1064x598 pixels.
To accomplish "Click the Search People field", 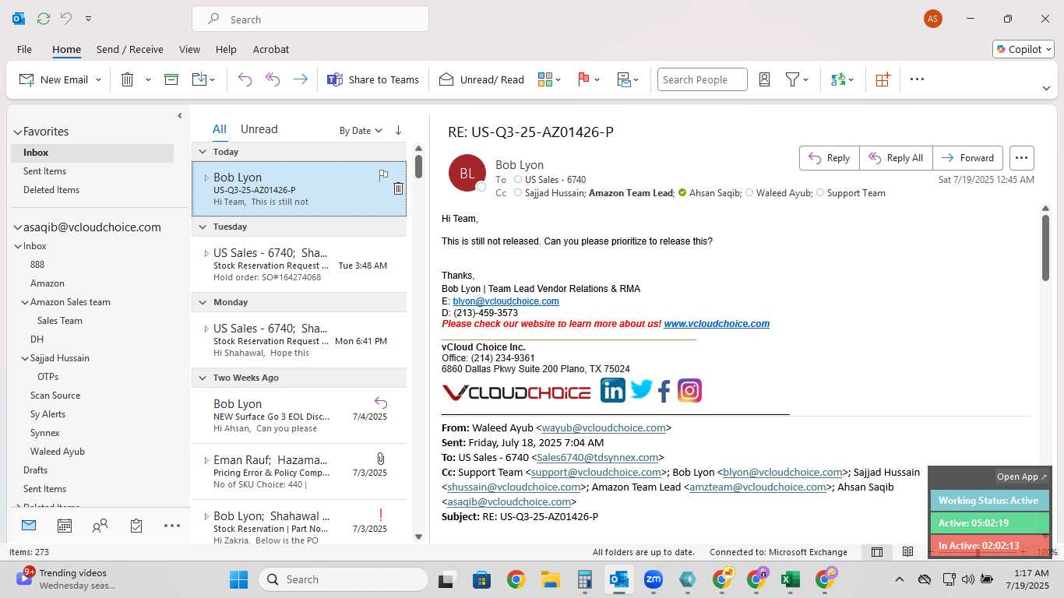I will (703, 79).
